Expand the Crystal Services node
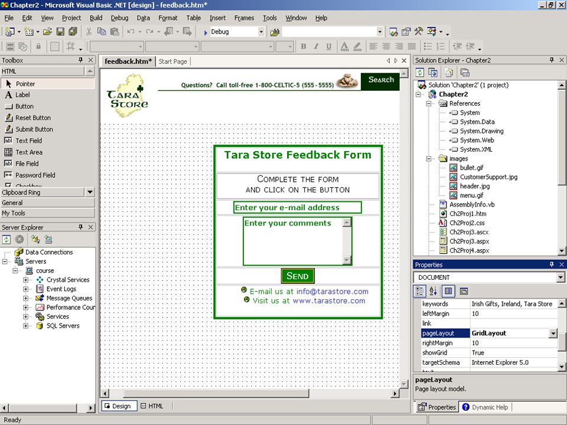This screenshot has width=567, height=425. tap(25, 280)
